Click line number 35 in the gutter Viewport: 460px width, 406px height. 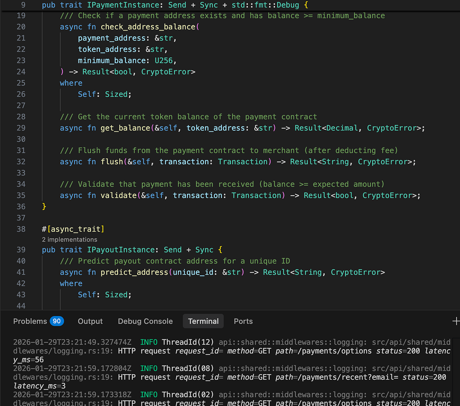point(21,195)
